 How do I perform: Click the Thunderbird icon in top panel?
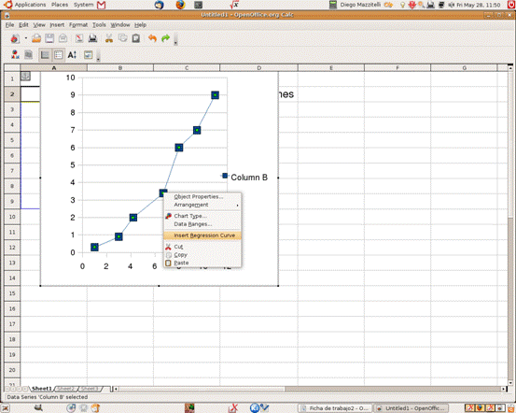click(x=160, y=5)
